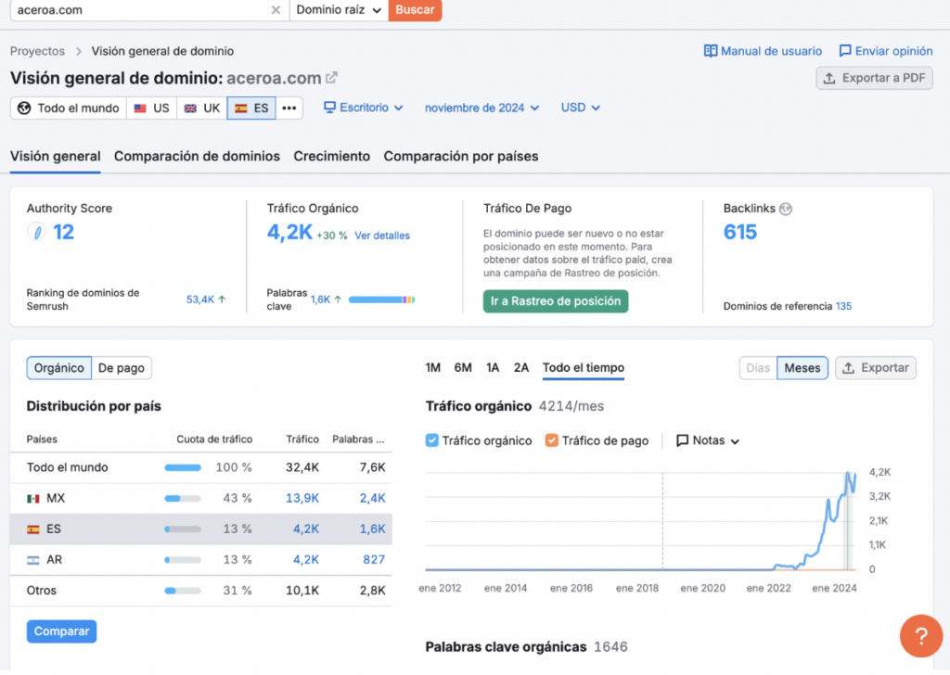Click the Palabras clave distribution color bar

pyautogui.click(x=381, y=299)
